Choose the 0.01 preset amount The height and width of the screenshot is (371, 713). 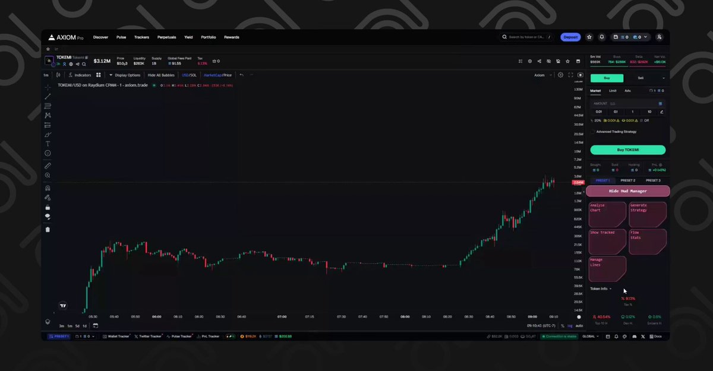tap(599, 112)
